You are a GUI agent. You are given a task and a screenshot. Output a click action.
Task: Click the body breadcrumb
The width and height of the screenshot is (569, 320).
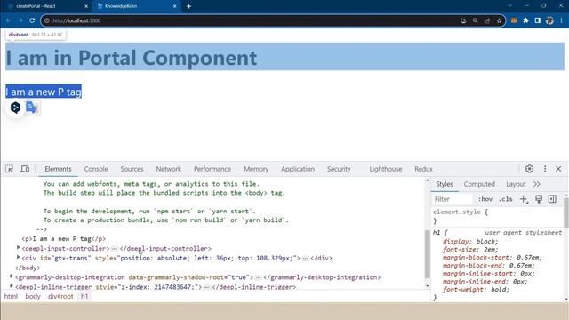[33, 296]
